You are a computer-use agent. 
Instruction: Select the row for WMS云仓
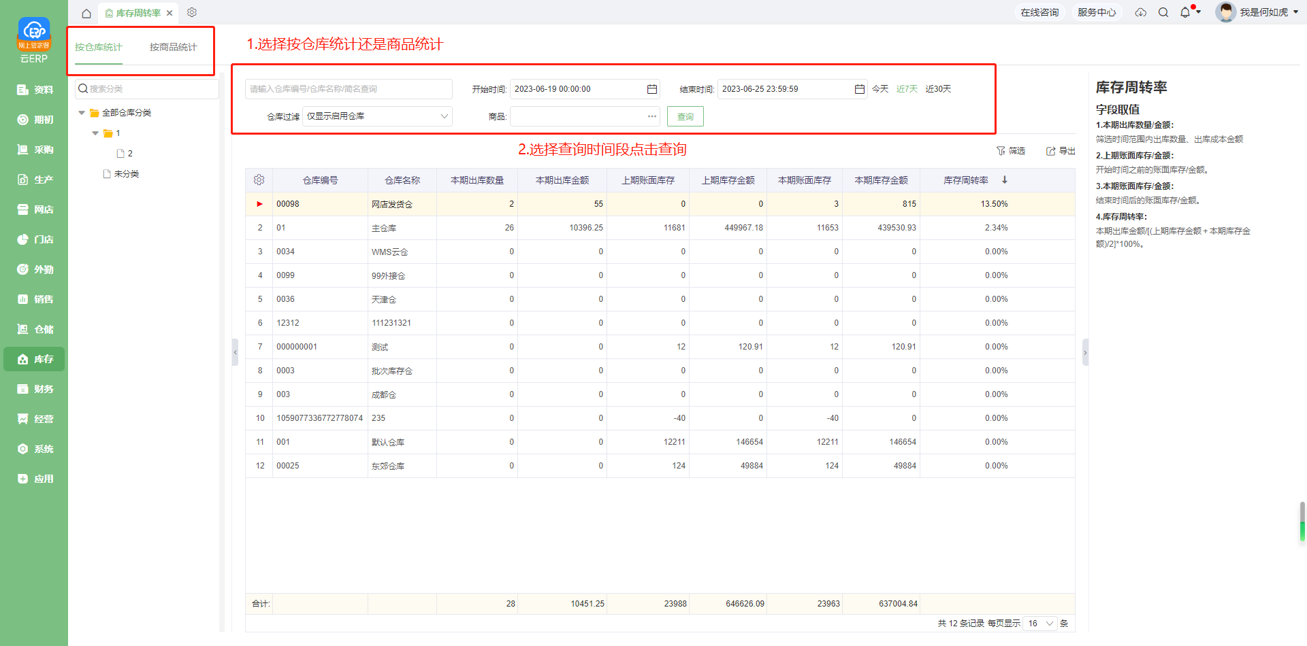point(660,252)
